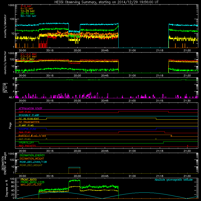Click the C level label on GOES panel
This screenshot has width=201, height=201.
click(14, 78)
